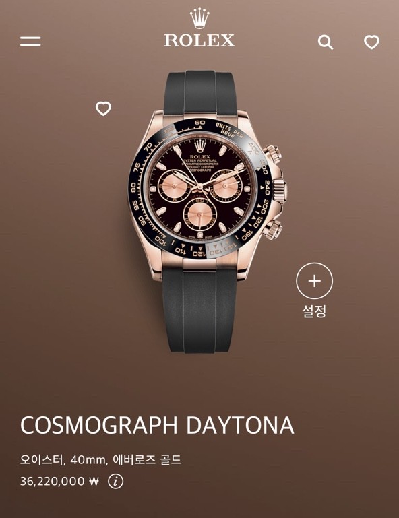This screenshot has height=518, width=399.
Task: Click the 오이스터, 40mm, 에버로즈 골드 description
Action: 101,459
